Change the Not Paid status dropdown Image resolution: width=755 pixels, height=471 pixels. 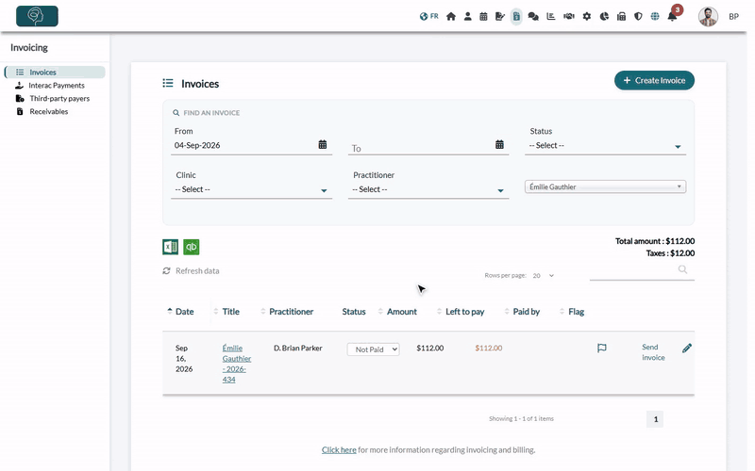pos(373,349)
